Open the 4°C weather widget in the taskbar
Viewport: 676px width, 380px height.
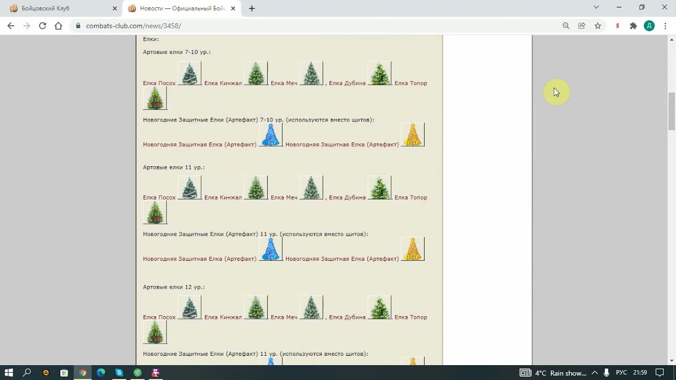coord(553,373)
